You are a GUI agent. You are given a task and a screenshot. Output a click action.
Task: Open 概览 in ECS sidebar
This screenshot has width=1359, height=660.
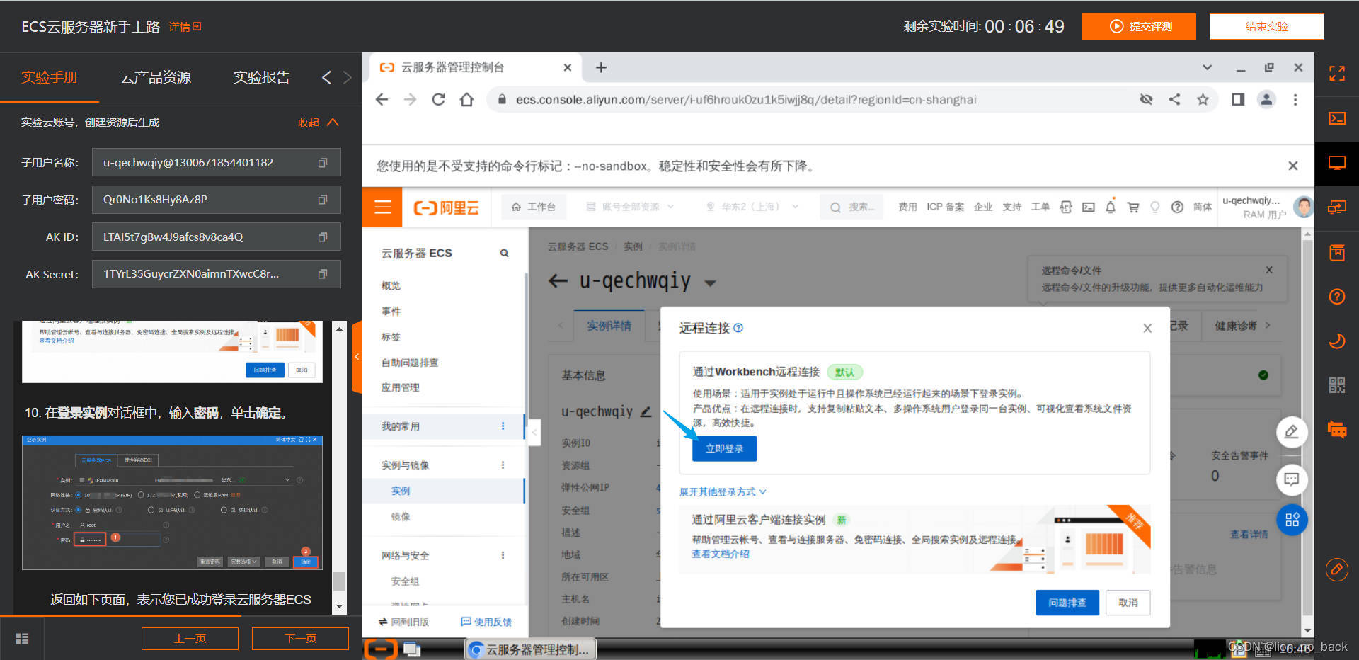click(x=391, y=285)
